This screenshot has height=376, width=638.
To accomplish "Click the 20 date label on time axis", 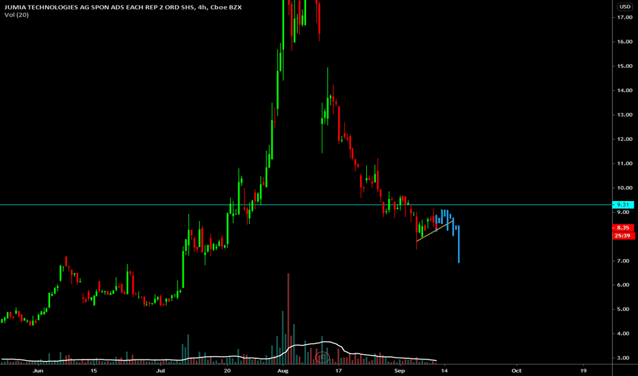I will [x=227, y=371].
